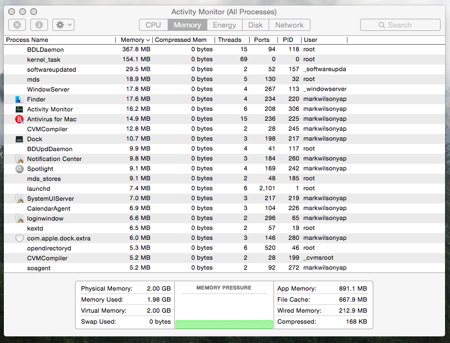The height and width of the screenshot is (343, 450).
Task: Select the BDLDaemon process row
Action: point(224,50)
